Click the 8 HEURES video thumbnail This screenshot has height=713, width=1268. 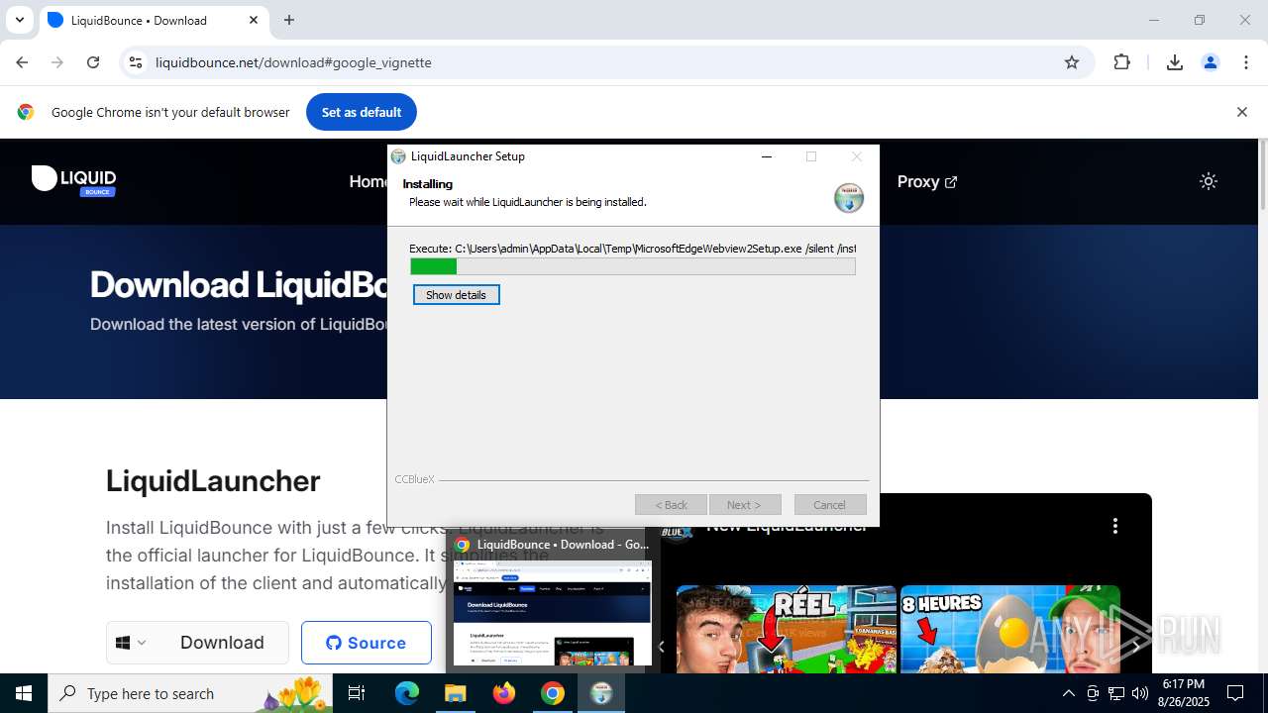pyautogui.click(x=1009, y=629)
